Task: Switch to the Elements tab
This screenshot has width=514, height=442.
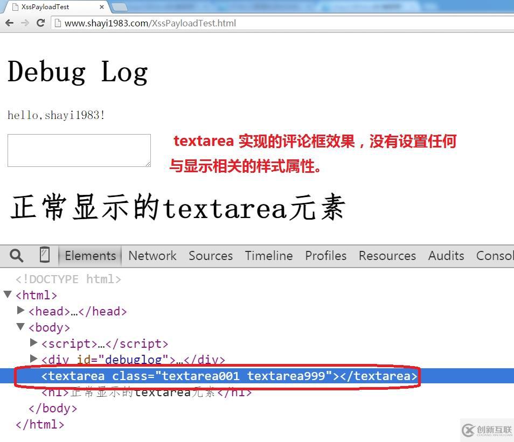Action: [91, 256]
